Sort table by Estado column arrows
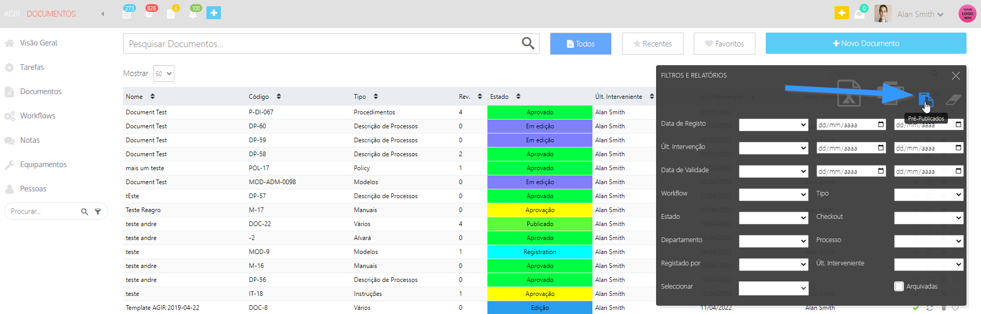981x314 pixels. pos(518,97)
